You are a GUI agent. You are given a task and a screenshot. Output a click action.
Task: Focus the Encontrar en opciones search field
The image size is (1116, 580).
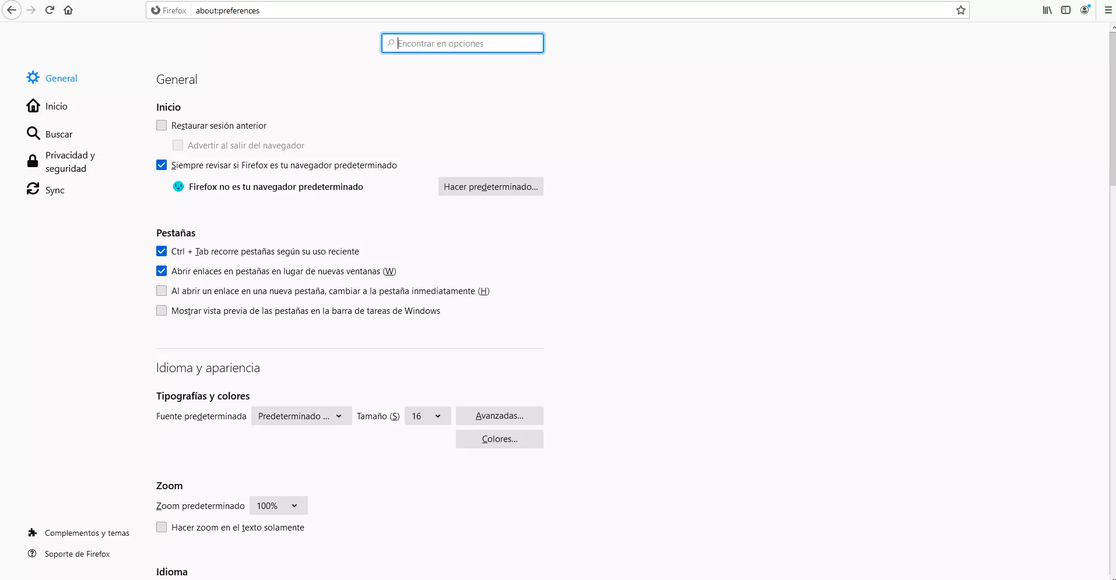click(x=463, y=43)
